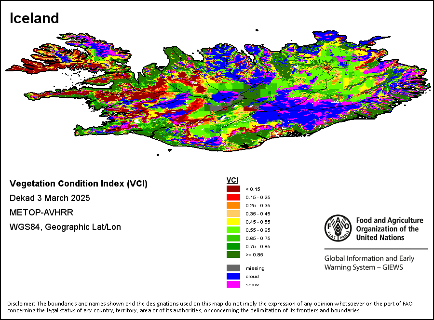Click the '0.55 - 0.65' legend label
The width and height of the screenshot is (434, 320).
coord(258,230)
